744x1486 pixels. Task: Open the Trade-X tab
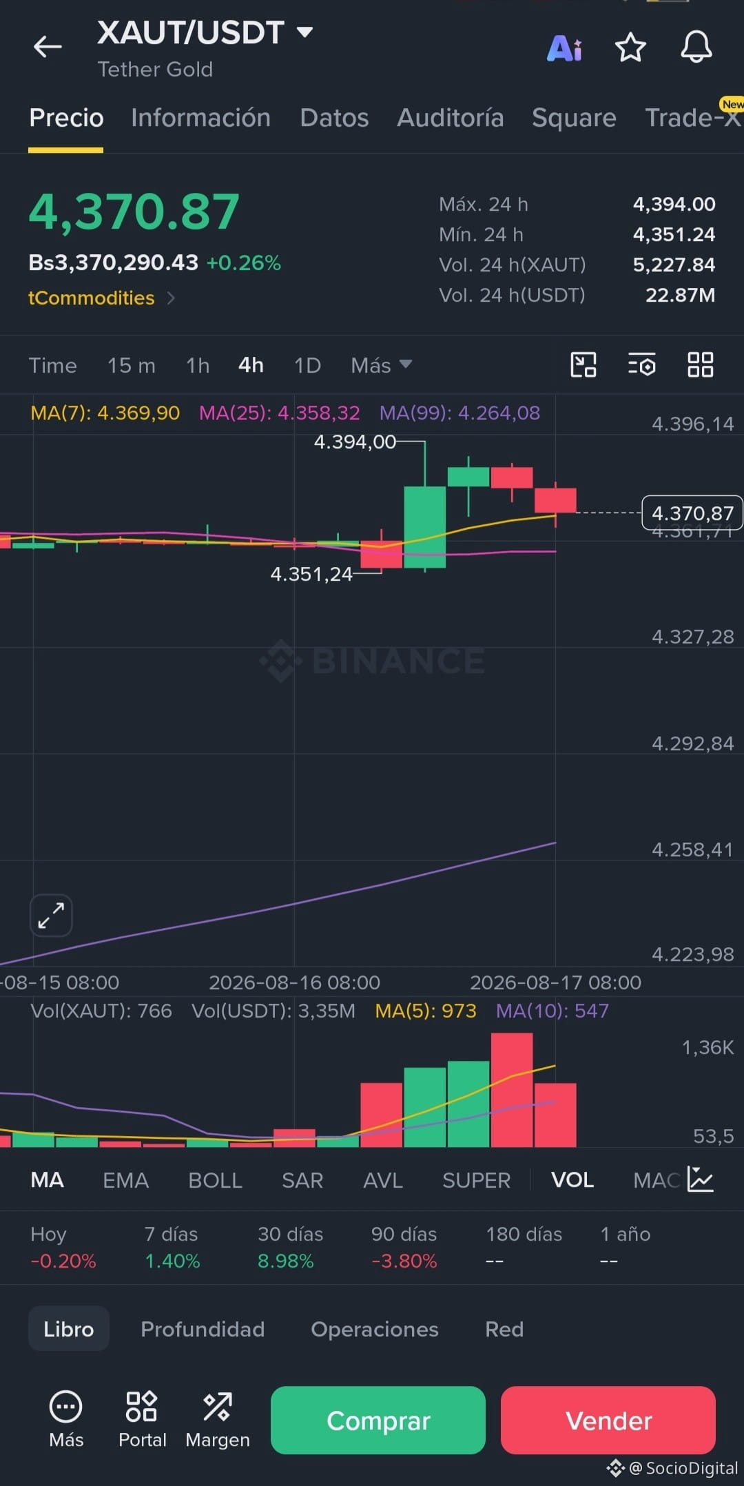tap(693, 118)
